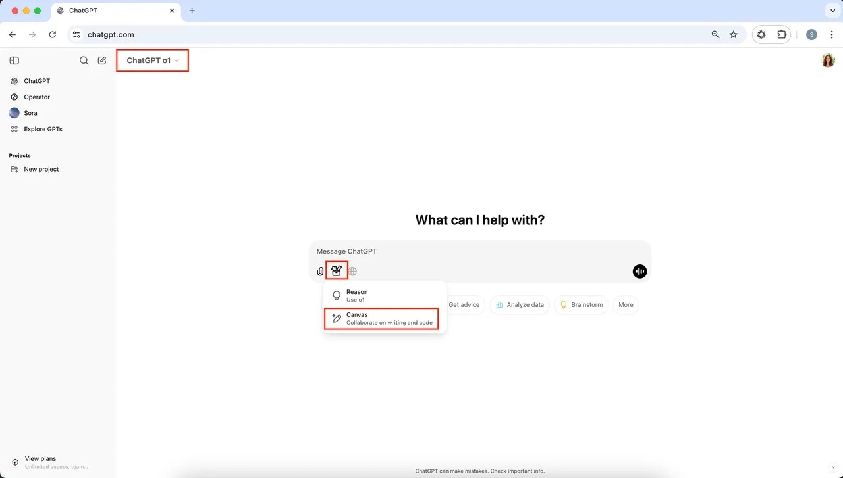Show More prompt suggestions
843x478 pixels.
click(x=626, y=305)
